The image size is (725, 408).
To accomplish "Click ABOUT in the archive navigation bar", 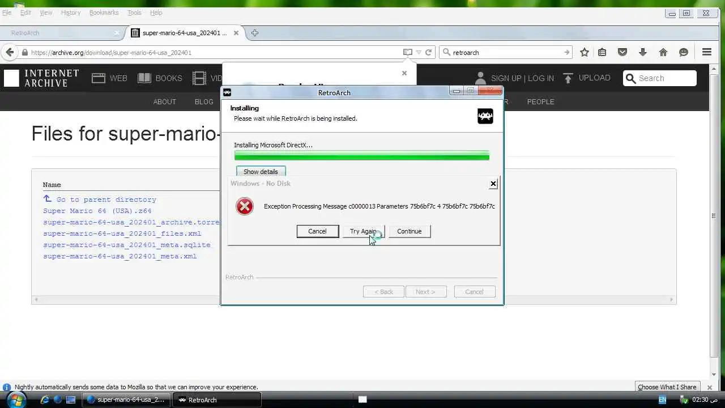I will click(x=165, y=102).
